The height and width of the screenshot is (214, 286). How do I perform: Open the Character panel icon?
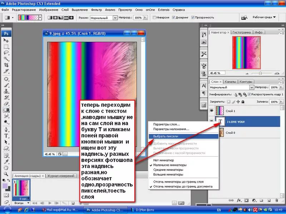[x=204, y=86]
